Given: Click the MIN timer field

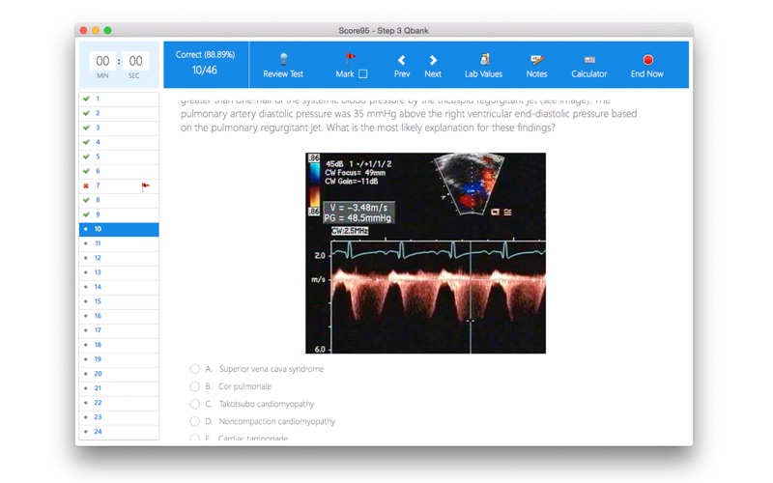Looking at the screenshot, I should (102, 61).
